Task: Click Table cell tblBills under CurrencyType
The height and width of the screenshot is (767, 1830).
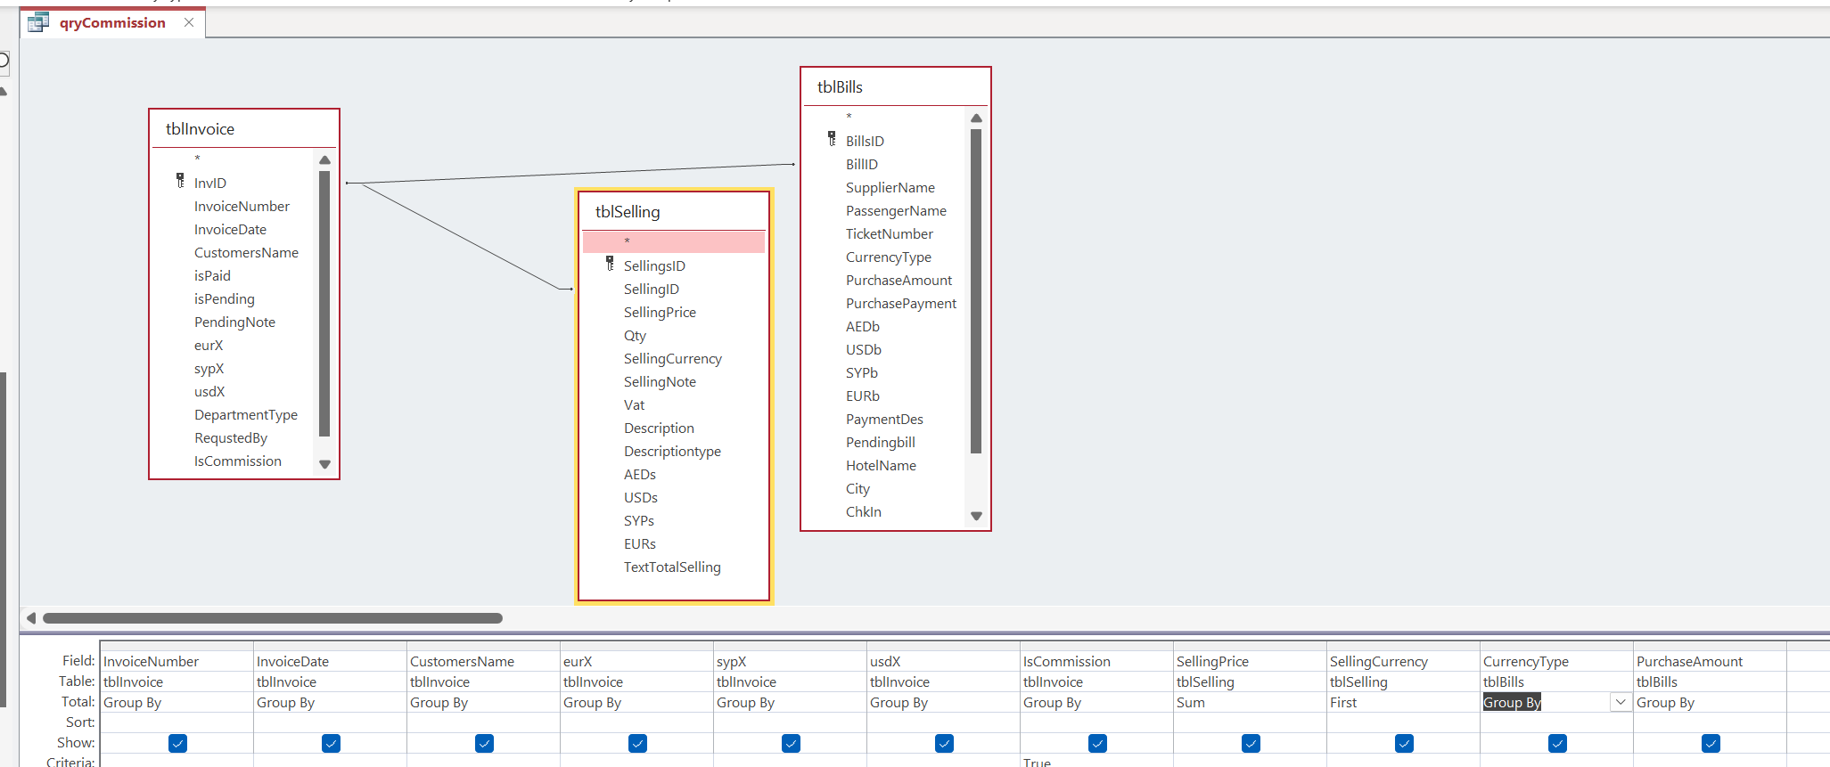Action: (1556, 681)
